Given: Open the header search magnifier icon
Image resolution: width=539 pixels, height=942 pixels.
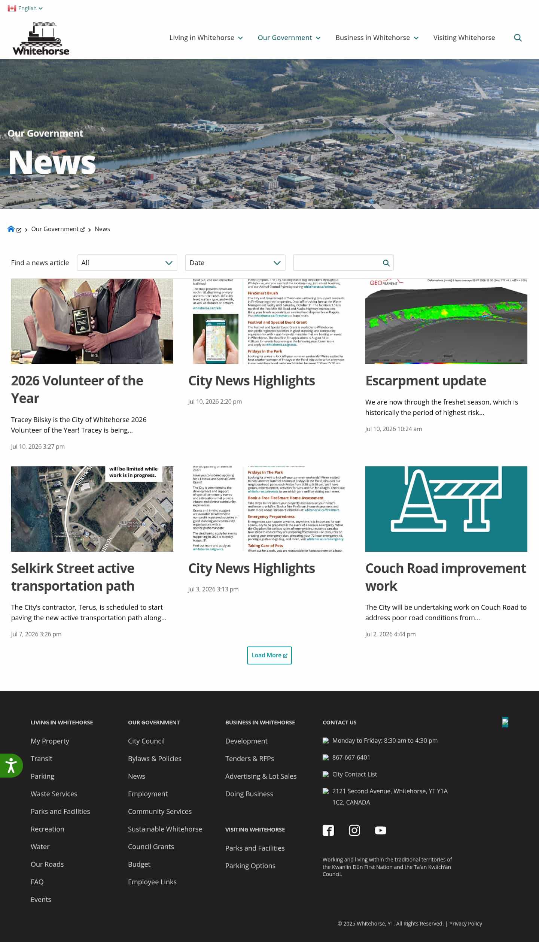Looking at the screenshot, I should (x=518, y=37).
